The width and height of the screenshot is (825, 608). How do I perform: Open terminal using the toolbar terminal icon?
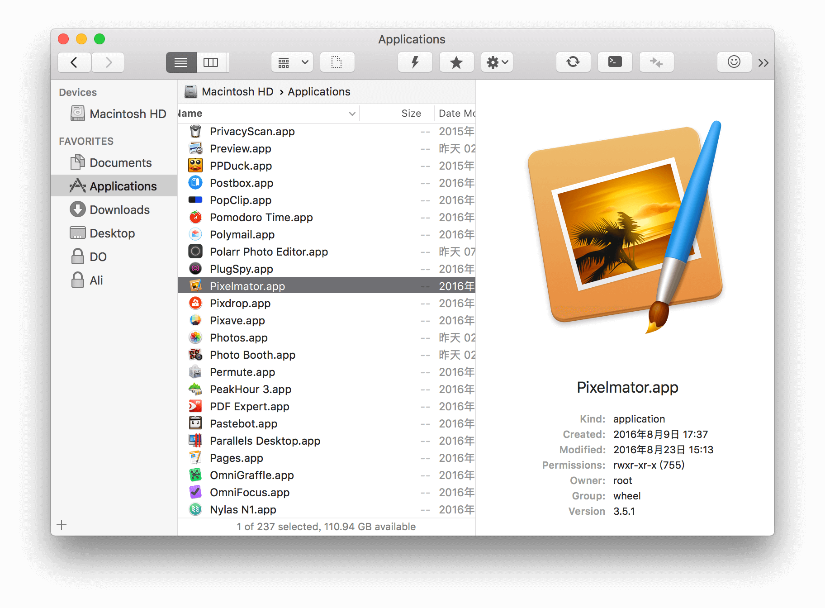(615, 62)
